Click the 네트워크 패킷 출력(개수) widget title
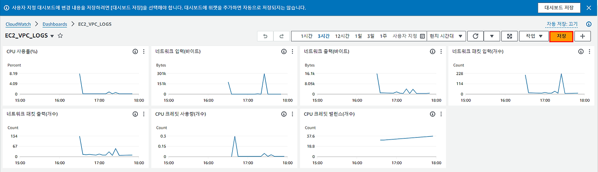Screen dimensions: 598x172 click(x=32, y=114)
